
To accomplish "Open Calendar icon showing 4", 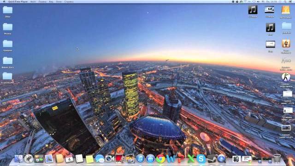I will [x=69, y=159].
